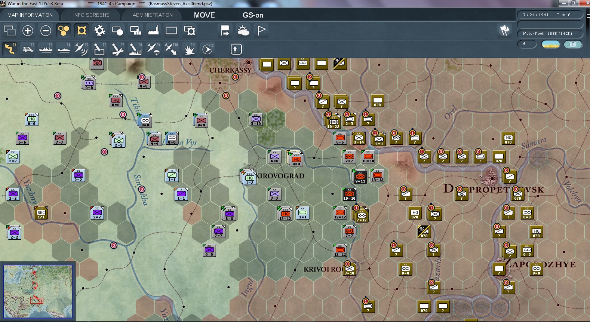
Task: Click the crossed white flags icon
Action: [x=504, y=30]
